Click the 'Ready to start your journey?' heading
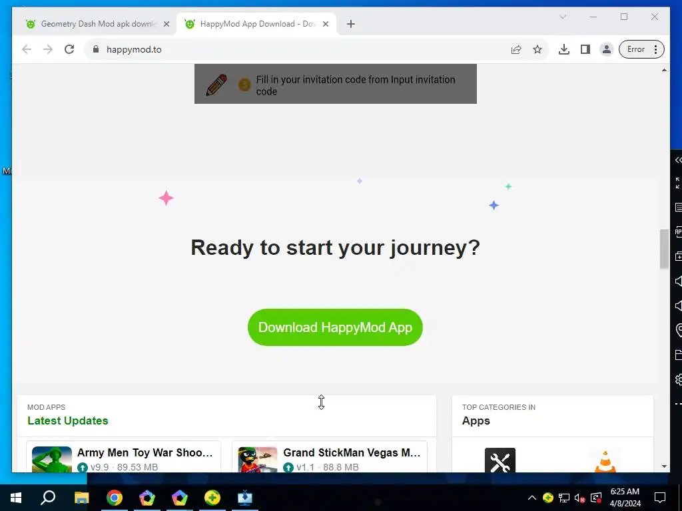 [x=336, y=248]
